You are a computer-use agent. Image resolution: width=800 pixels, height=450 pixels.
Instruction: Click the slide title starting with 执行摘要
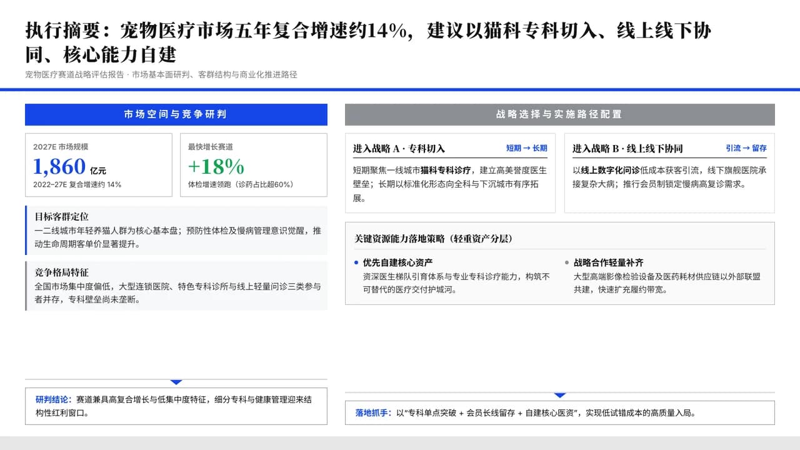coord(368,42)
